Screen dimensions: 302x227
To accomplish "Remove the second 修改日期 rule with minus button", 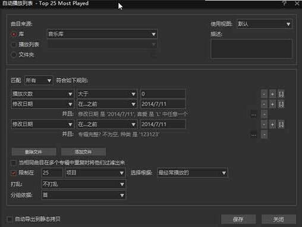I will (264, 125).
